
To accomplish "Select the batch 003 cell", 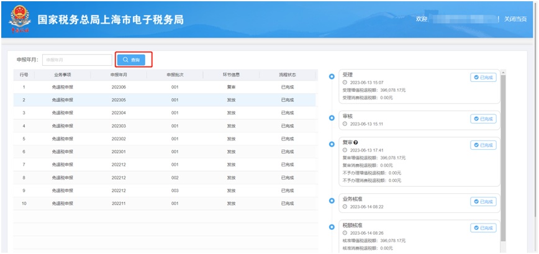I will click(175, 191).
